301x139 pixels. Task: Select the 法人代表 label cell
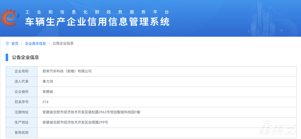point(22,81)
